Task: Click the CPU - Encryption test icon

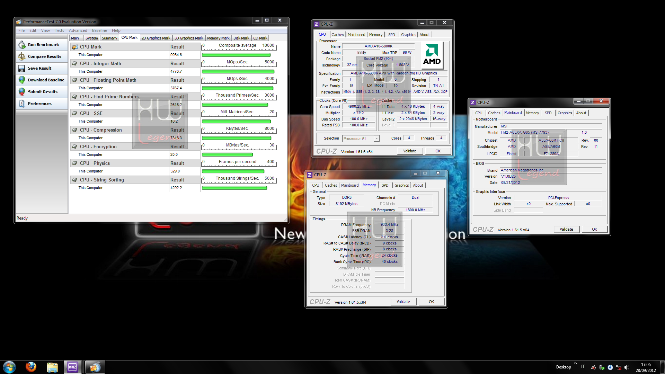Action: pos(75,147)
